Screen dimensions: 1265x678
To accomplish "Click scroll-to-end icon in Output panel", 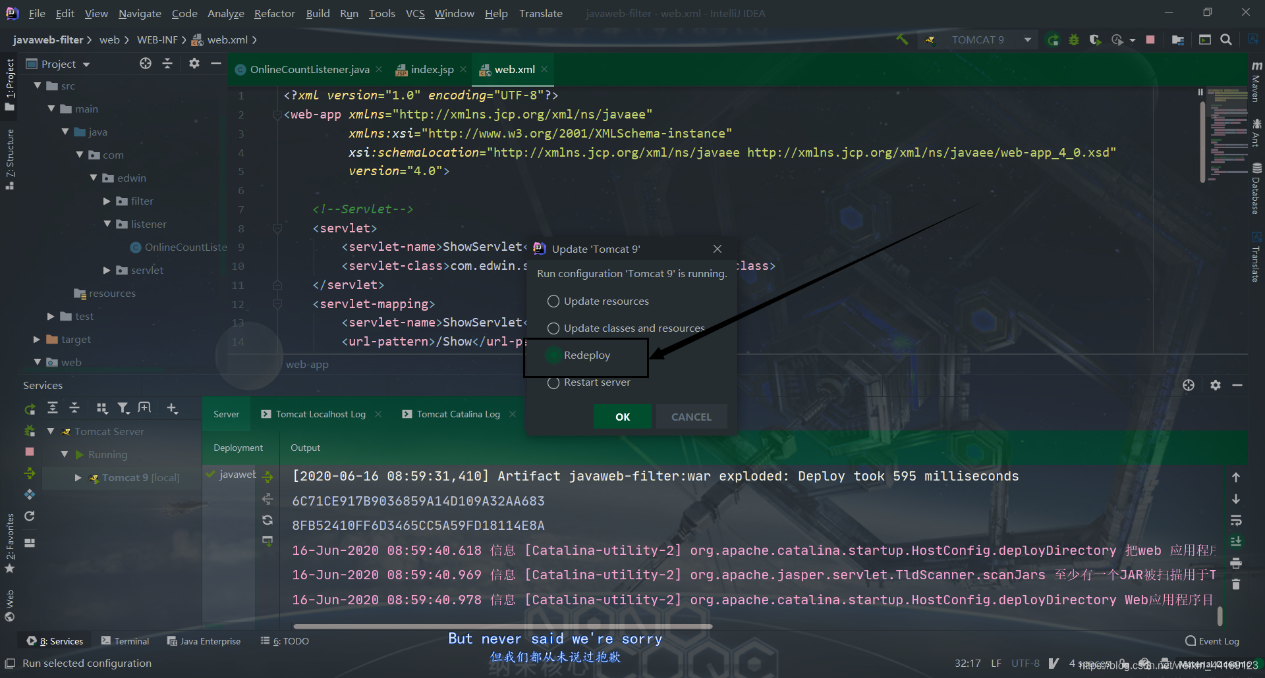I will [x=1236, y=541].
